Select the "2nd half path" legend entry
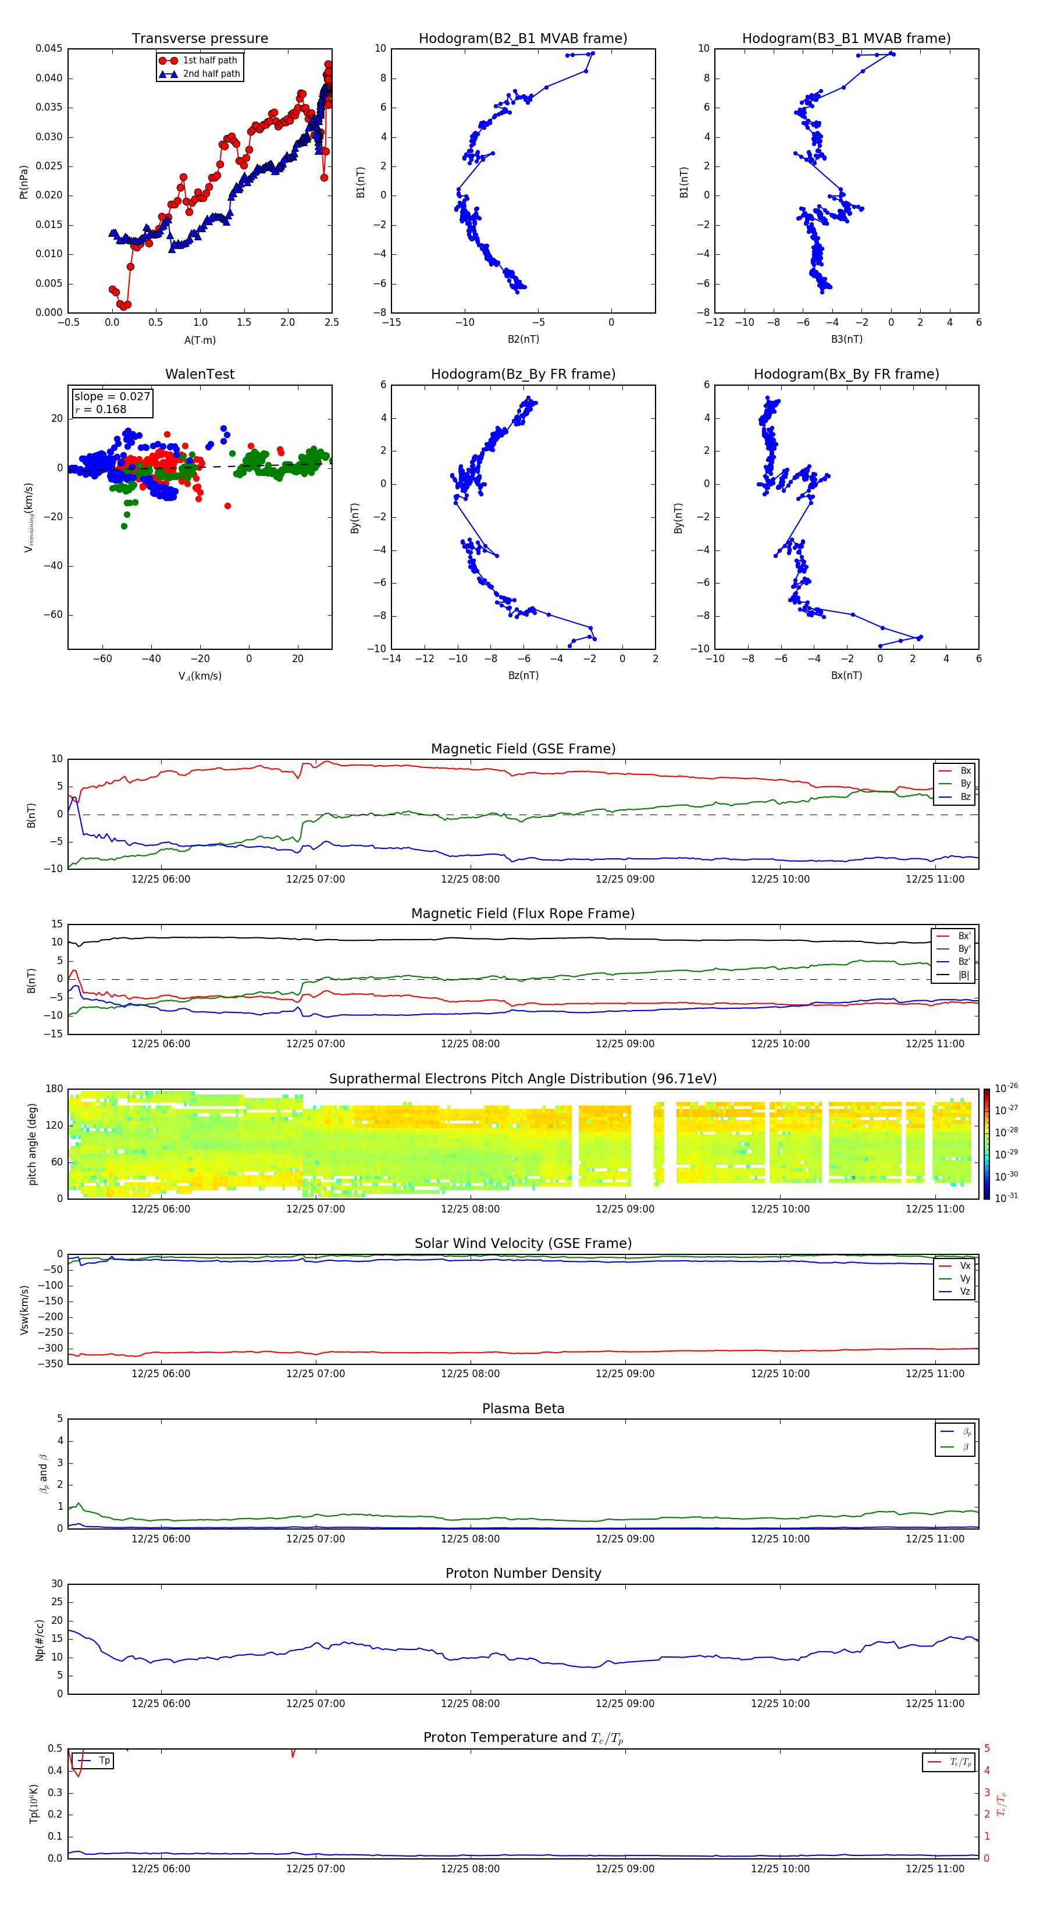This screenshot has height=1920, width=1047. [x=199, y=74]
